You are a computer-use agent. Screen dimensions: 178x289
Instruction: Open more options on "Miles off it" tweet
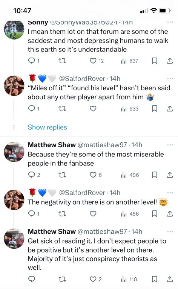click(x=170, y=79)
